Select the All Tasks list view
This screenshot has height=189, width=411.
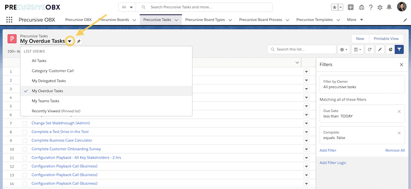point(106,61)
